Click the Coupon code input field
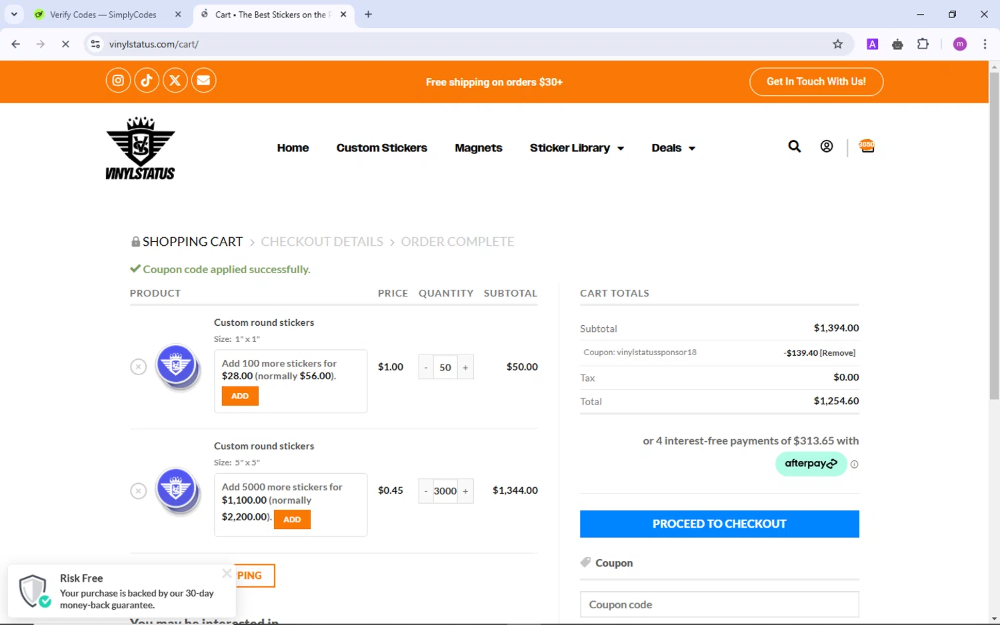 tap(719, 604)
